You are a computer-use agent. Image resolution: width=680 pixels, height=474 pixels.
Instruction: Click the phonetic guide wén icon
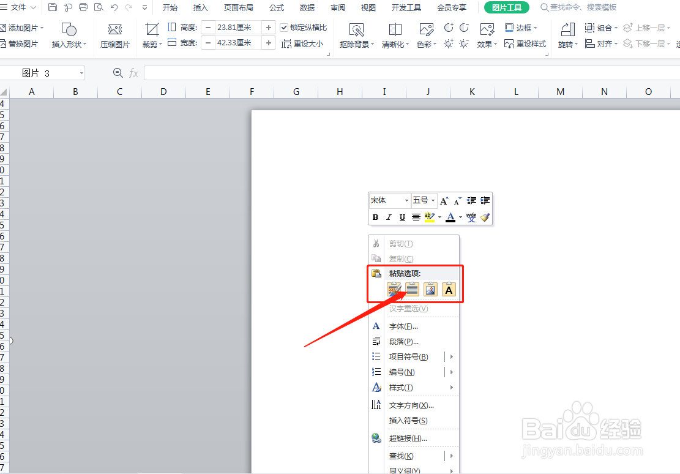coord(471,217)
